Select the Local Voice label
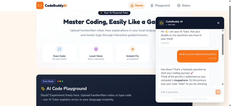The width and height of the screenshot is (231, 106). tap(96, 56)
